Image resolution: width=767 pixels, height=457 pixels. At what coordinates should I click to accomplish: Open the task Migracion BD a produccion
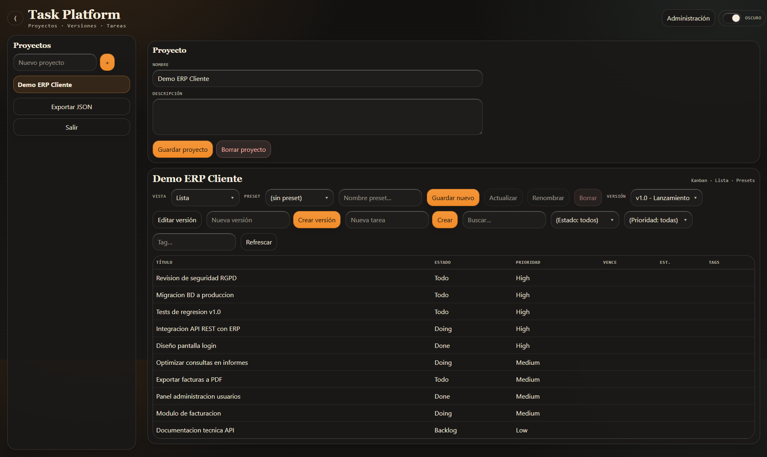pos(195,295)
